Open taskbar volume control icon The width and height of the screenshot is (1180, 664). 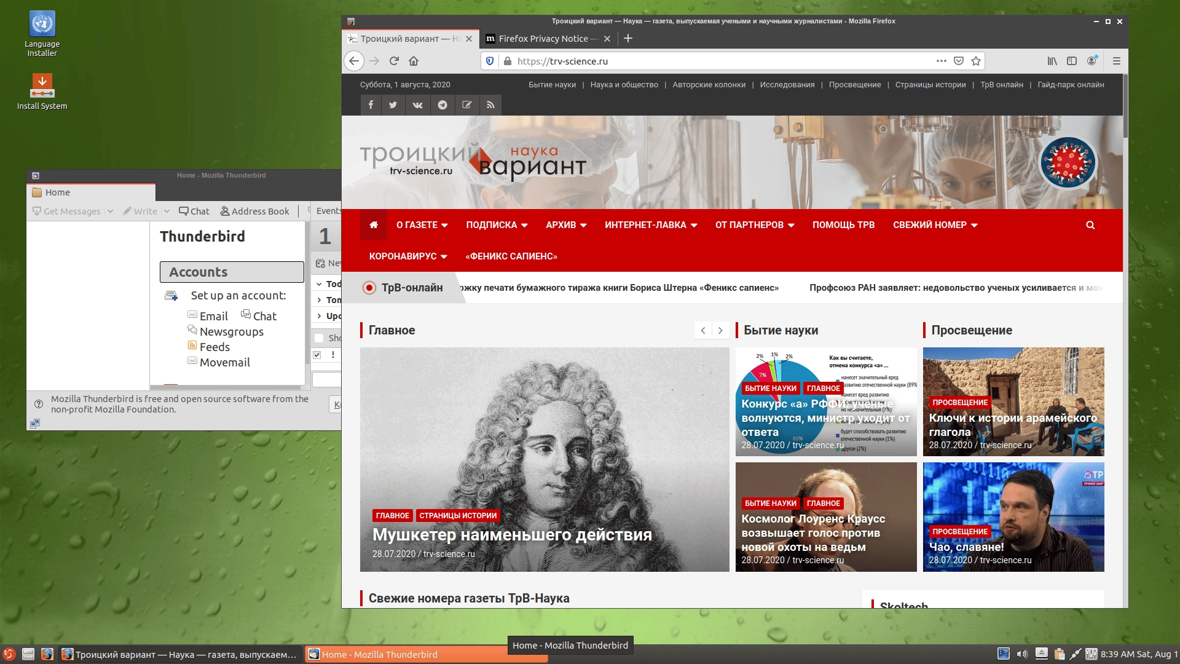1021,654
